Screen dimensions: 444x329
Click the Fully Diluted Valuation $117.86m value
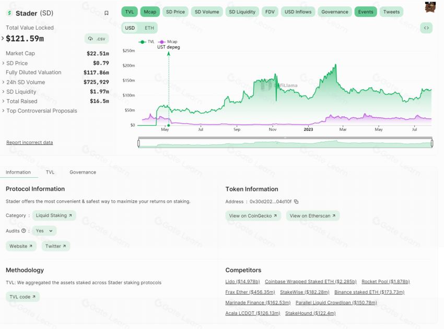click(96, 72)
